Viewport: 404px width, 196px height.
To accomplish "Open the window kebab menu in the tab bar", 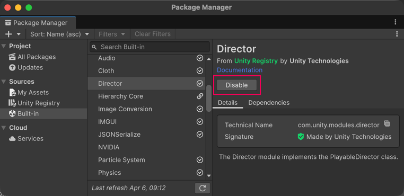I will click(x=396, y=22).
